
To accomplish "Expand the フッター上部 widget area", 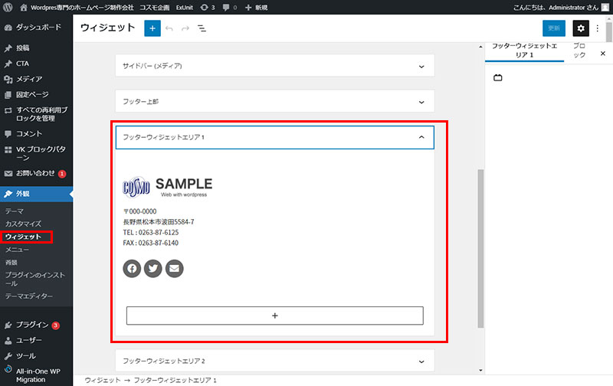I will (274, 101).
